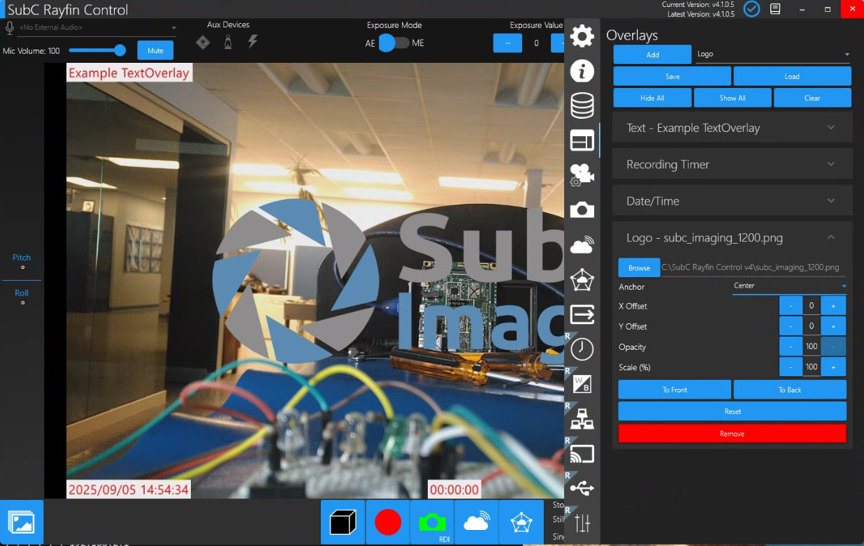Click the Browse button for logo file
The image size is (864, 546).
[x=639, y=267]
